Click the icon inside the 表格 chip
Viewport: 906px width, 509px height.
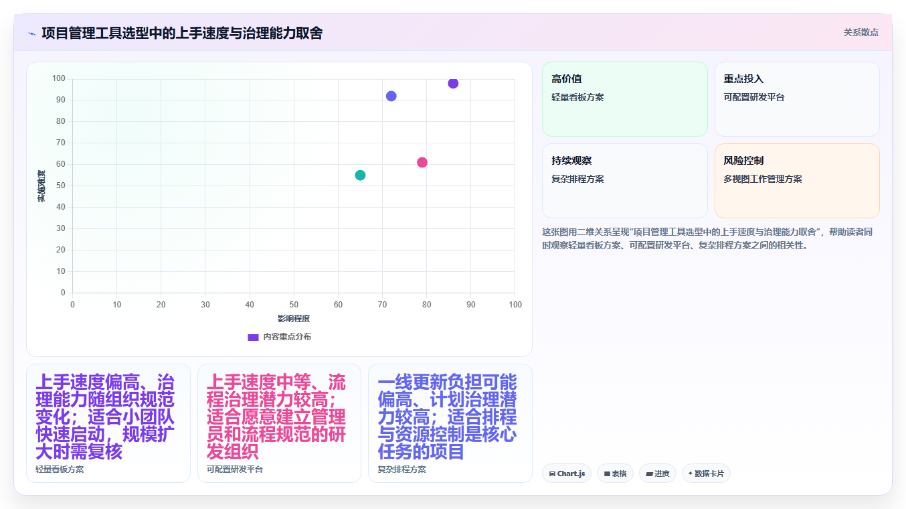point(607,474)
